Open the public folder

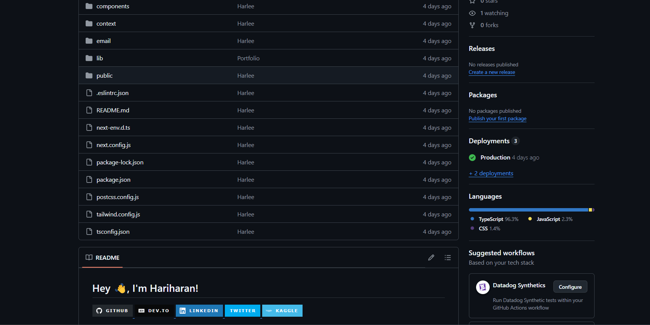(104, 76)
